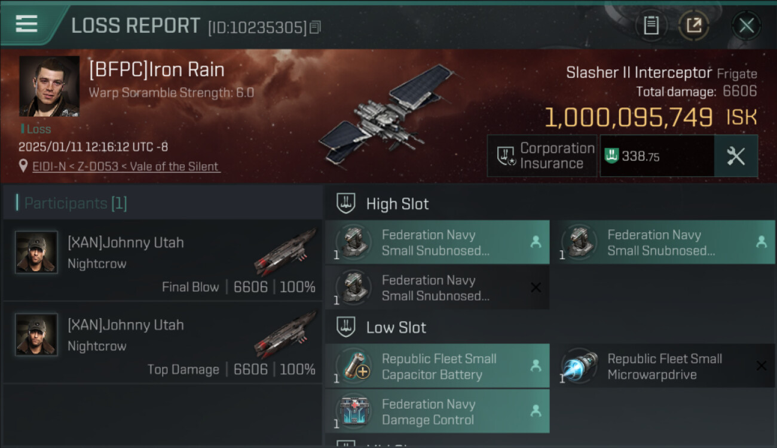
Task: Click the Corporation Insurance button
Action: coord(542,156)
